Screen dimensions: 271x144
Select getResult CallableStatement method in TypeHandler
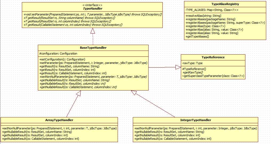[73, 25]
